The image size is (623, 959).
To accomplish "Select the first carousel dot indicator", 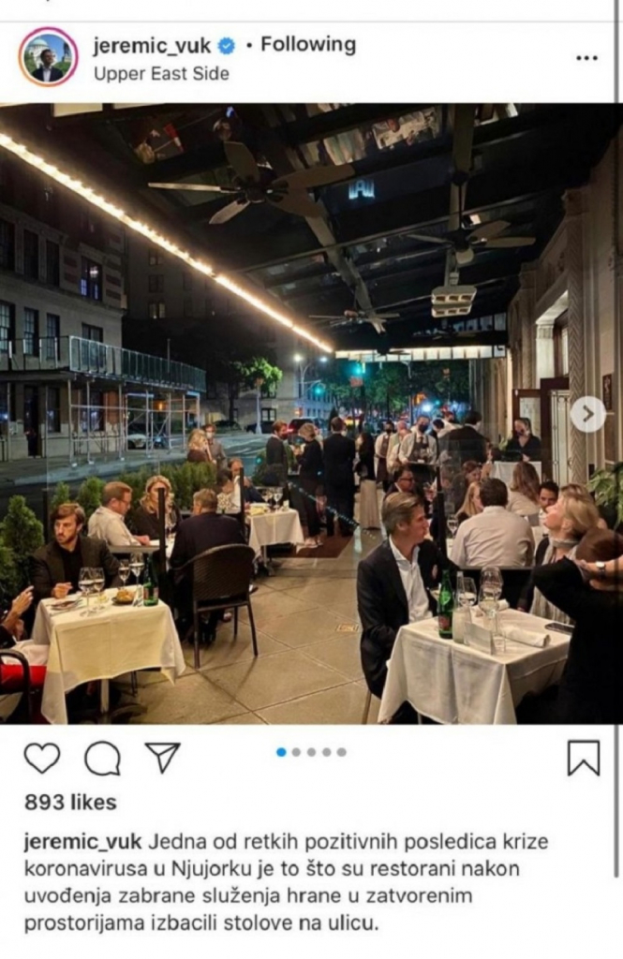I will point(281,752).
